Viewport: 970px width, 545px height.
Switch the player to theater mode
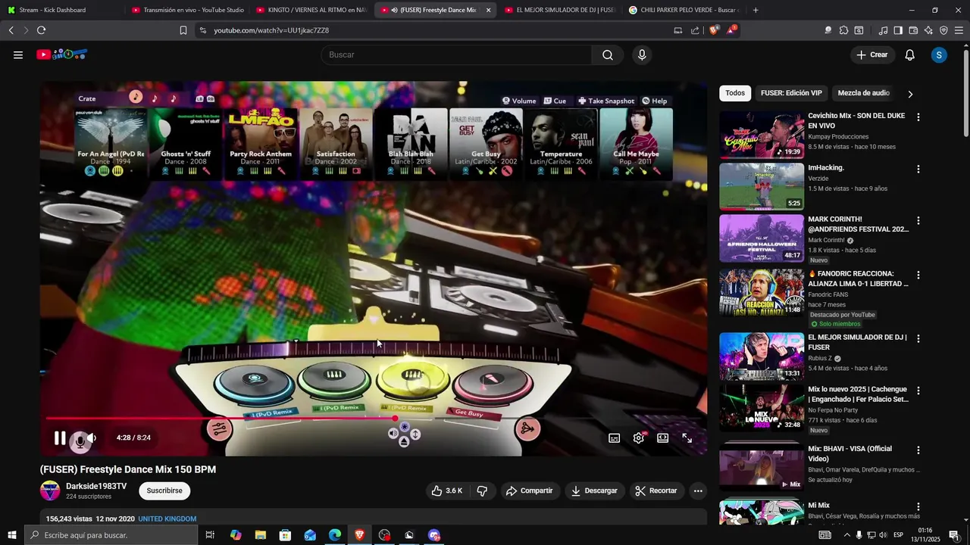663,438
